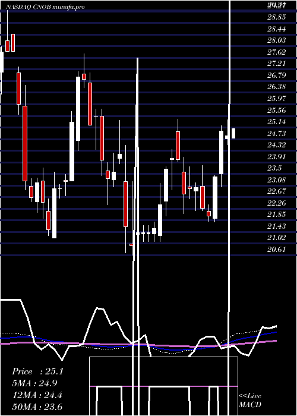Click the 22.67 price label

pyautogui.click(x=277, y=191)
